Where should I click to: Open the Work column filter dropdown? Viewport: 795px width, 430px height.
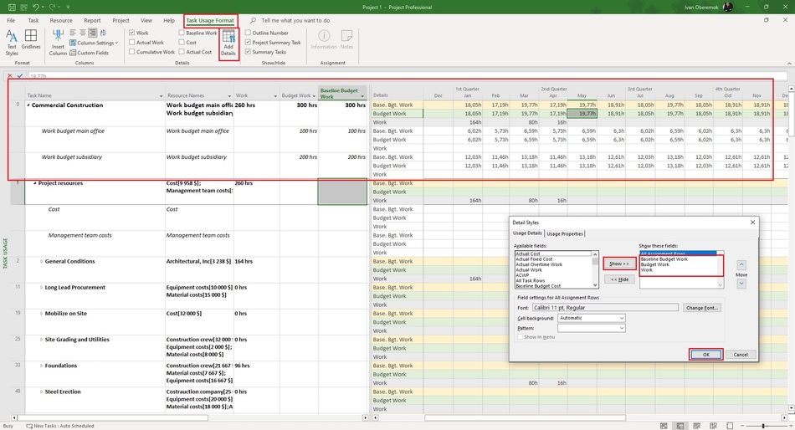[276, 96]
